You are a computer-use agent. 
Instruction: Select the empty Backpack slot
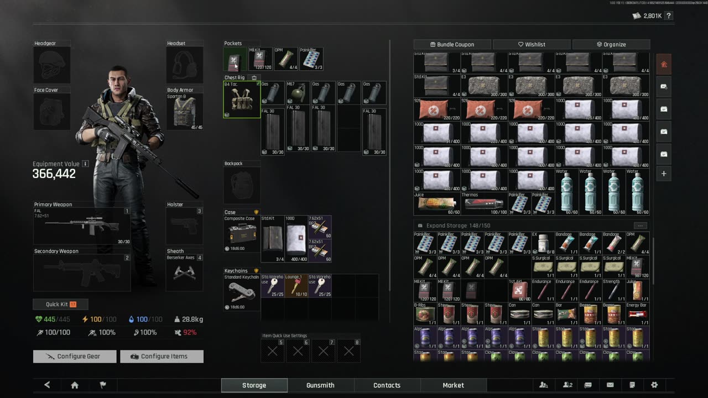[242, 185]
